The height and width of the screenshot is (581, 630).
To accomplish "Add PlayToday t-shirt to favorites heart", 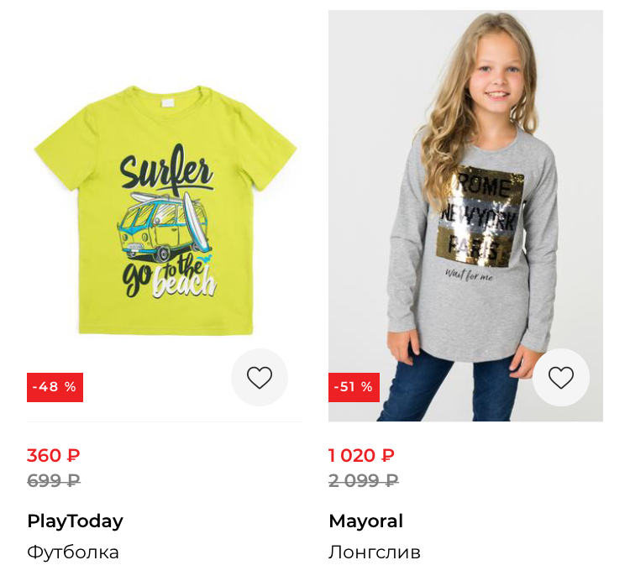I will 260,378.
